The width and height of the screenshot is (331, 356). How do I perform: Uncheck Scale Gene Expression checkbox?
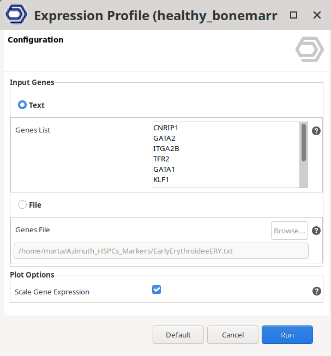[157, 289]
